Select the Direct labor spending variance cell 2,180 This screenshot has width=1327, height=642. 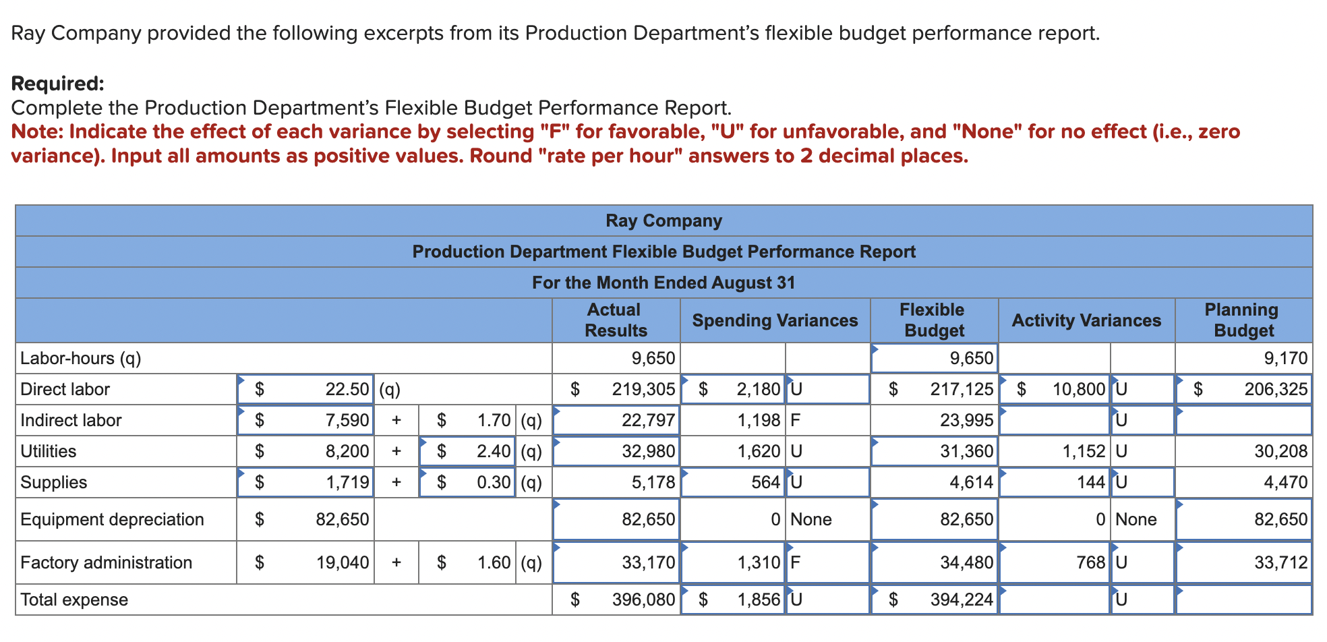click(x=732, y=388)
